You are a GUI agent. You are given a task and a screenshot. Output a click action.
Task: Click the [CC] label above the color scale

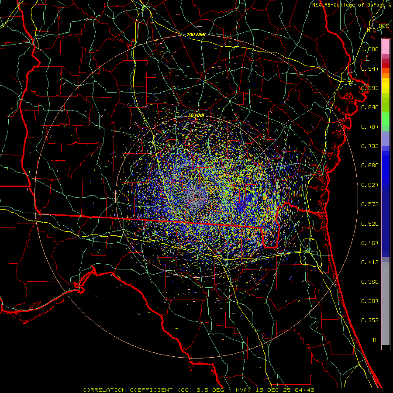[373, 30]
